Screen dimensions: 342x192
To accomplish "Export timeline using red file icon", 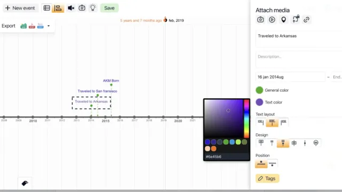I will click(x=32, y=26).
